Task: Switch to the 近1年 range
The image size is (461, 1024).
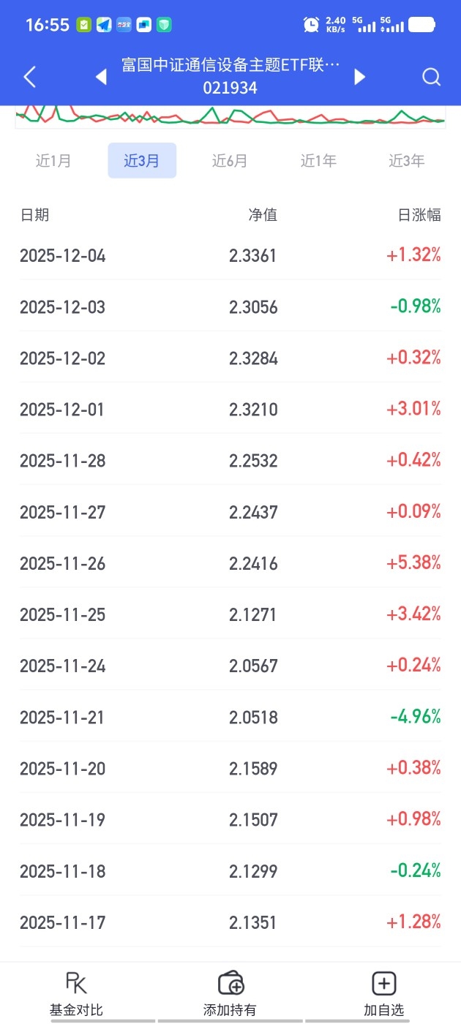Action: 318,161
